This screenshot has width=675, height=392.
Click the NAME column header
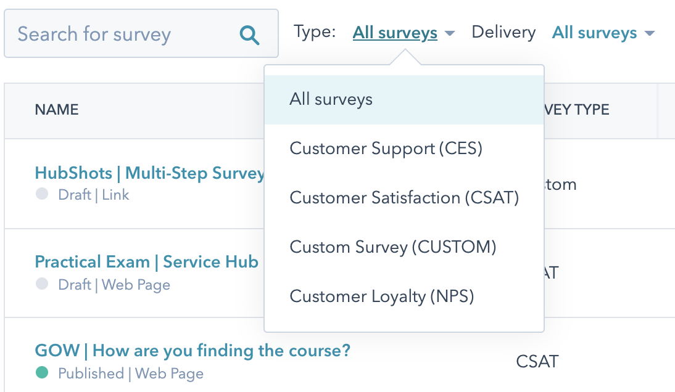pyautogui.click(x=57, y=110)
